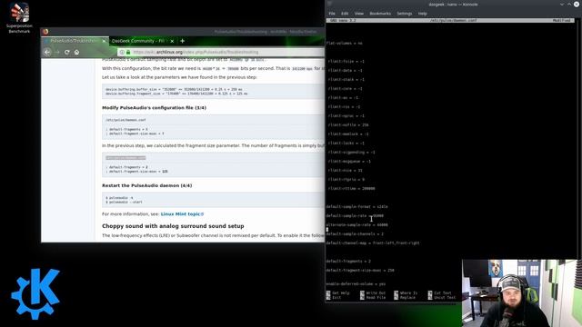Maximize the Konsole window
The width and height of the screenshot is (582, 327).
pyautogui.click(x=569, y=4)
